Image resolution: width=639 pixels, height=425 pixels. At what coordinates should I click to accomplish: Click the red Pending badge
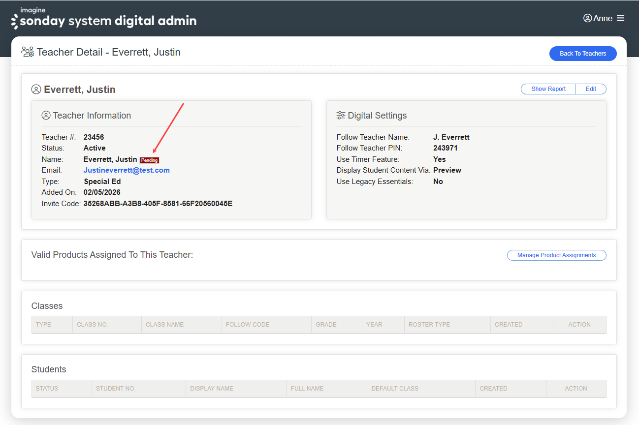pos(149,160)
